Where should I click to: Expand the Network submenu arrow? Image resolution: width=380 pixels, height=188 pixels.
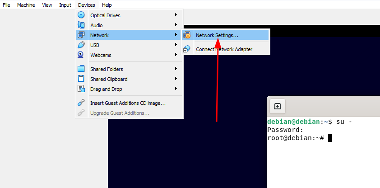(x=176, y=35)
